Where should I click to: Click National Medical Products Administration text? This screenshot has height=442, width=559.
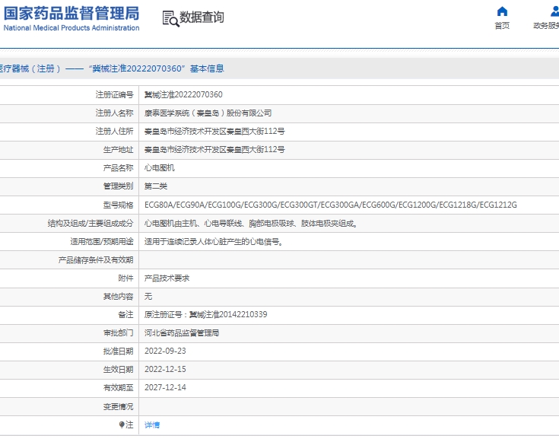click(71, 28)
